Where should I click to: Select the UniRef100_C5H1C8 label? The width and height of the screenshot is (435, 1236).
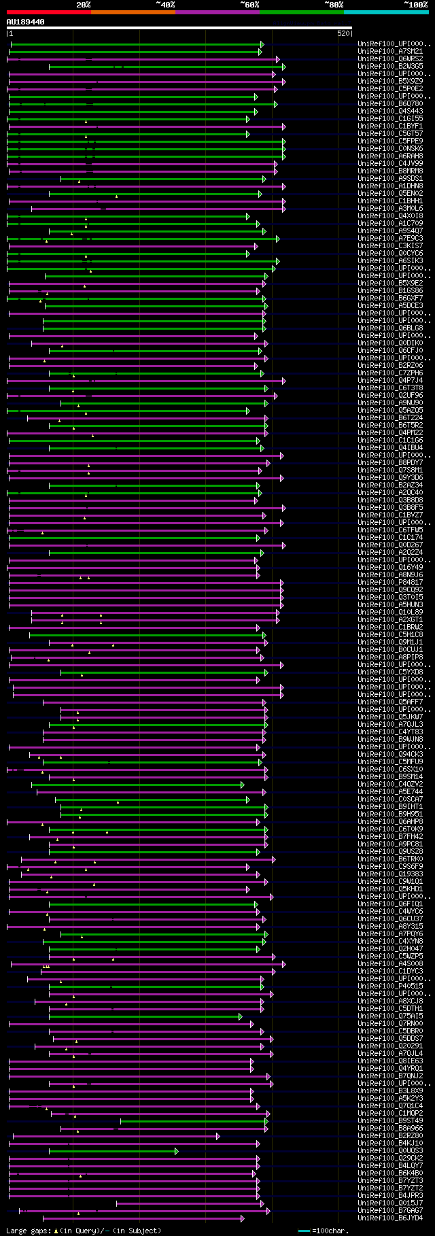(x=390, y=635)
